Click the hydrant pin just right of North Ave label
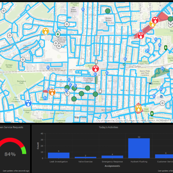The height and width of the screenshot is (173, 173). click(107, 73)
